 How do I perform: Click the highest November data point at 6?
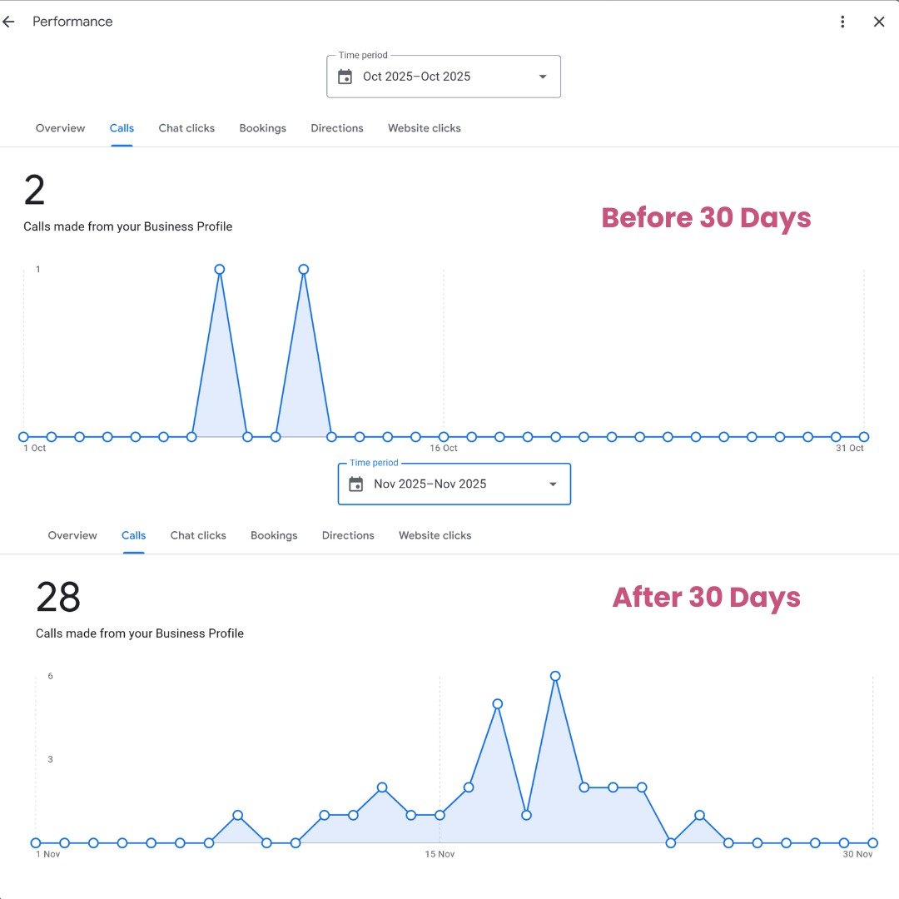(x=555, y=676)
